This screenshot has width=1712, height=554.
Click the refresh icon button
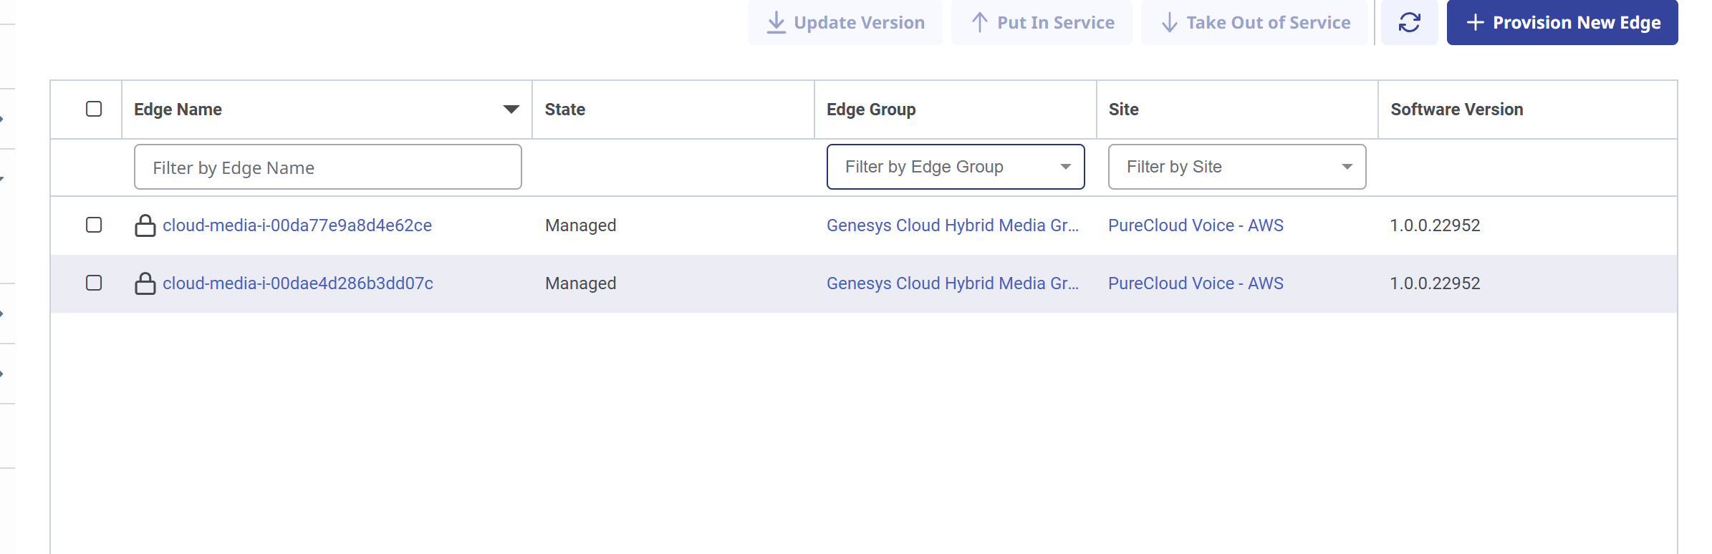click(1409, 23)
